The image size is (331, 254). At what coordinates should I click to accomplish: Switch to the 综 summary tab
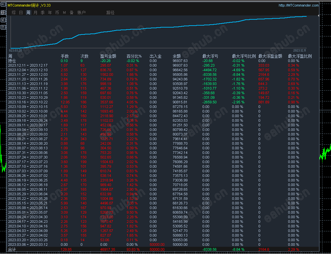pos(14,12)
